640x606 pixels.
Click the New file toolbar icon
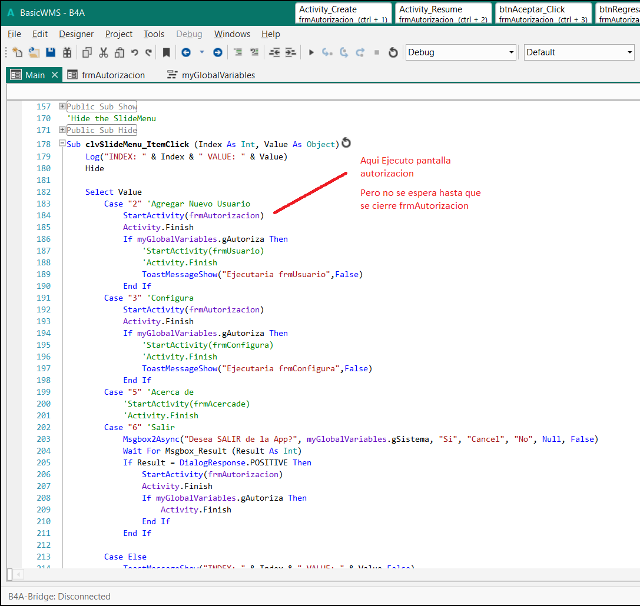point(17,52)
